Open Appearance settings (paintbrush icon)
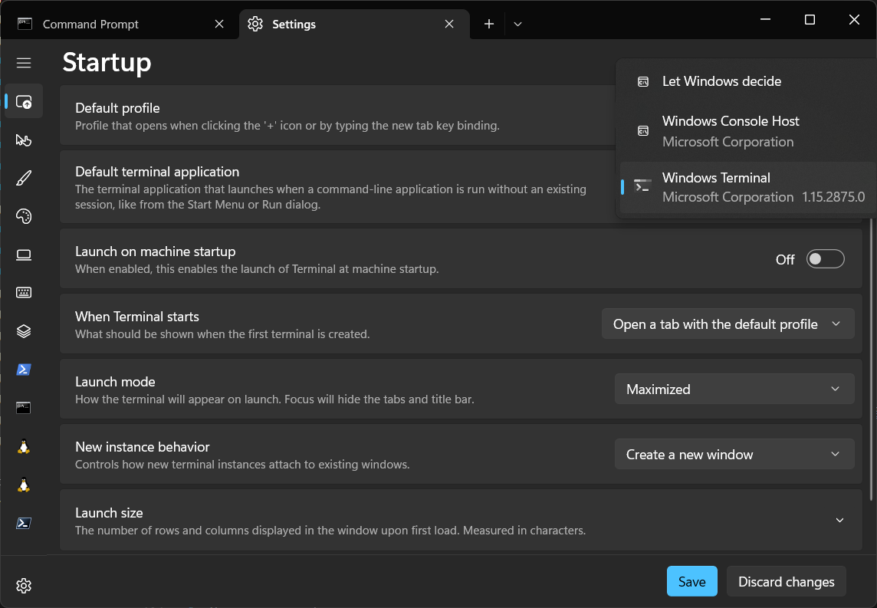 (x=24, y=178)
